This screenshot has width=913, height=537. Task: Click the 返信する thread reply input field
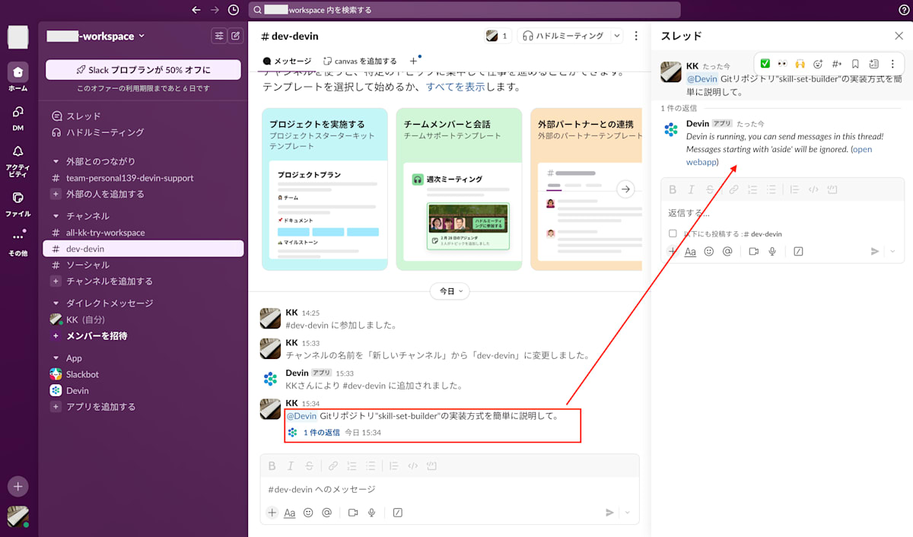coord(782,213)
